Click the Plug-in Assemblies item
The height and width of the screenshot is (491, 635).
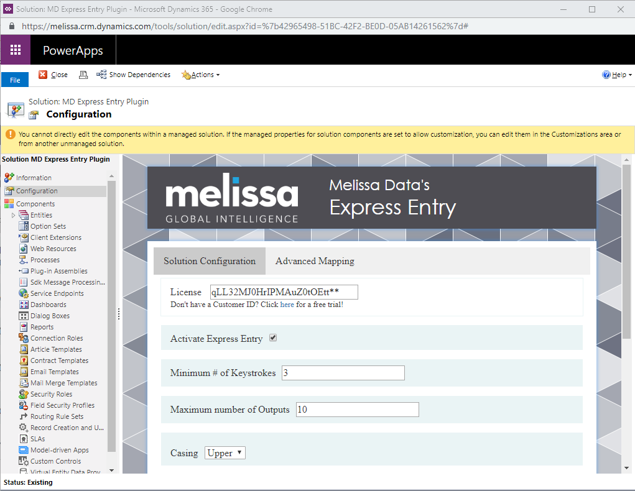click(x=58, y=271)
